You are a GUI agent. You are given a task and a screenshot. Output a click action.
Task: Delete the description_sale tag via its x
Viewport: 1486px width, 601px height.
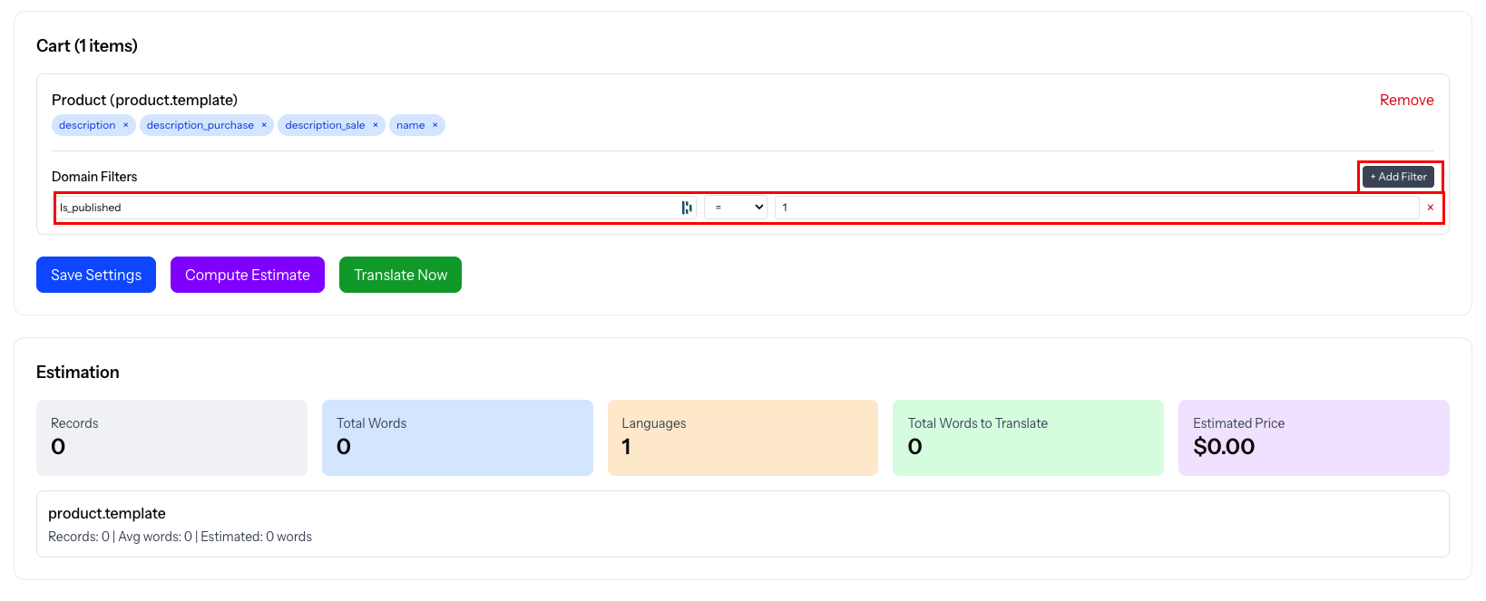(x=376, y=125)
